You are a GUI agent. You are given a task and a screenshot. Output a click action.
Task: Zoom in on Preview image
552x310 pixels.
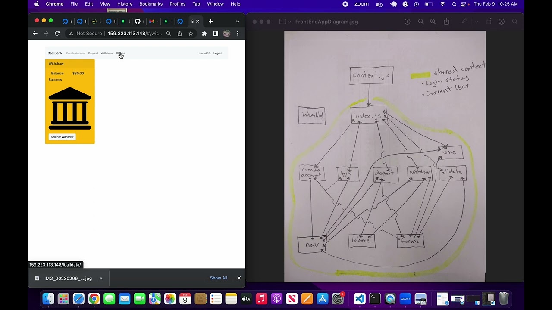(433, 22)
